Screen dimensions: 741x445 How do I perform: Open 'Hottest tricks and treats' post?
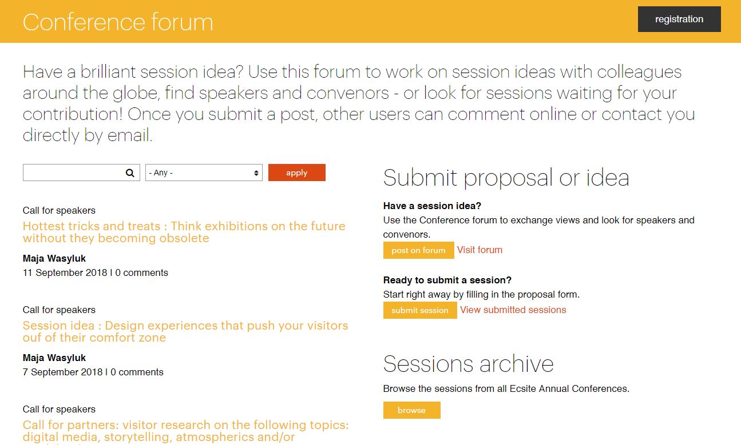(184, 232)
